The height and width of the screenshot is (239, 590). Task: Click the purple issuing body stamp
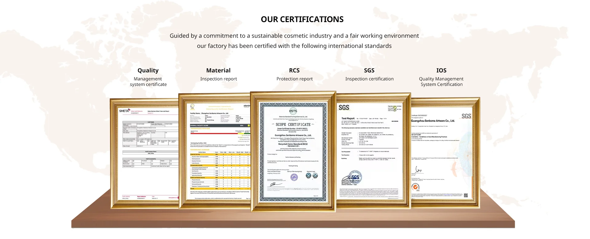294,177
